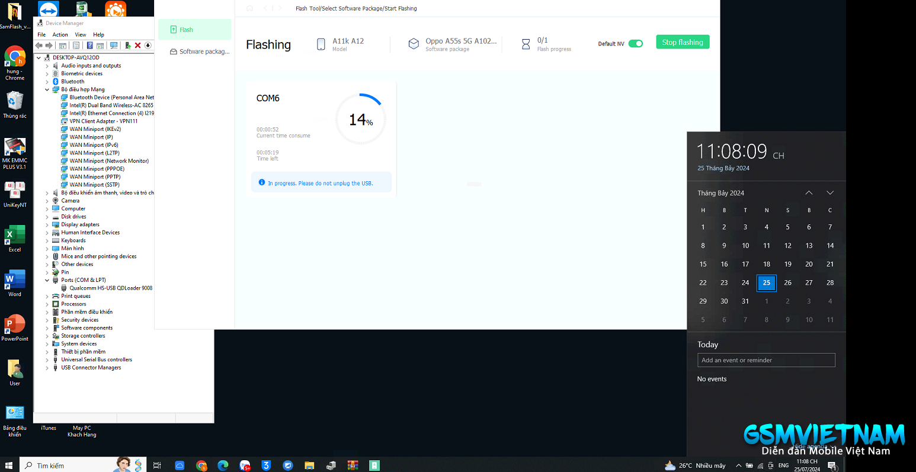
Task: Click the UniKeyNT desktop icon
Action: [15, 195]
